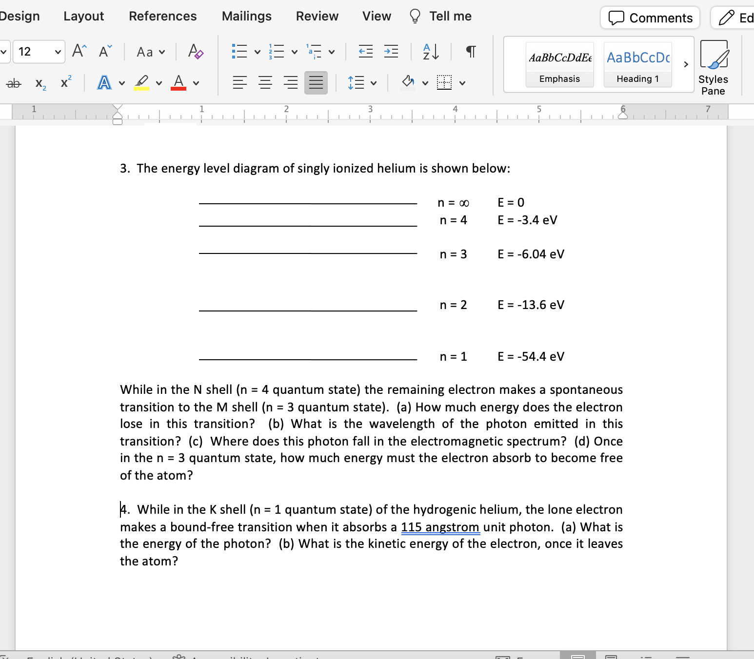Apply the Heading 1 style
754x659 pixels.
[x=638, y=64]
